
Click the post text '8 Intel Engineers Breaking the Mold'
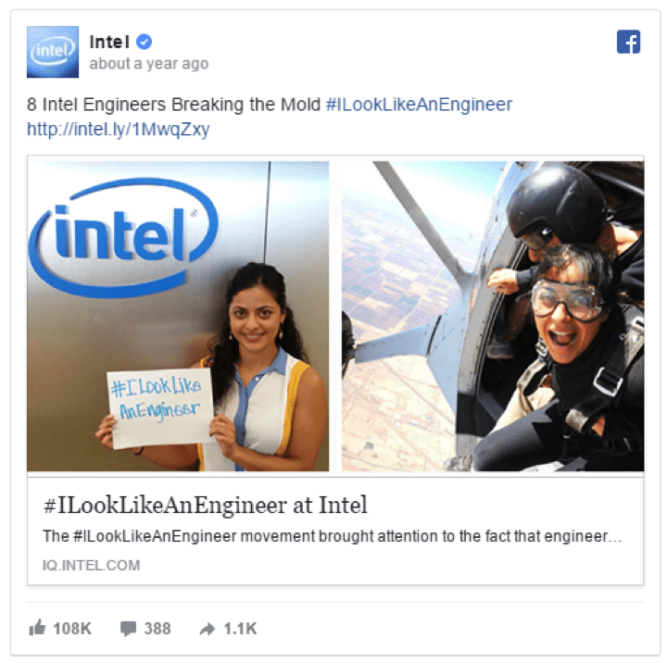point(173,105)
